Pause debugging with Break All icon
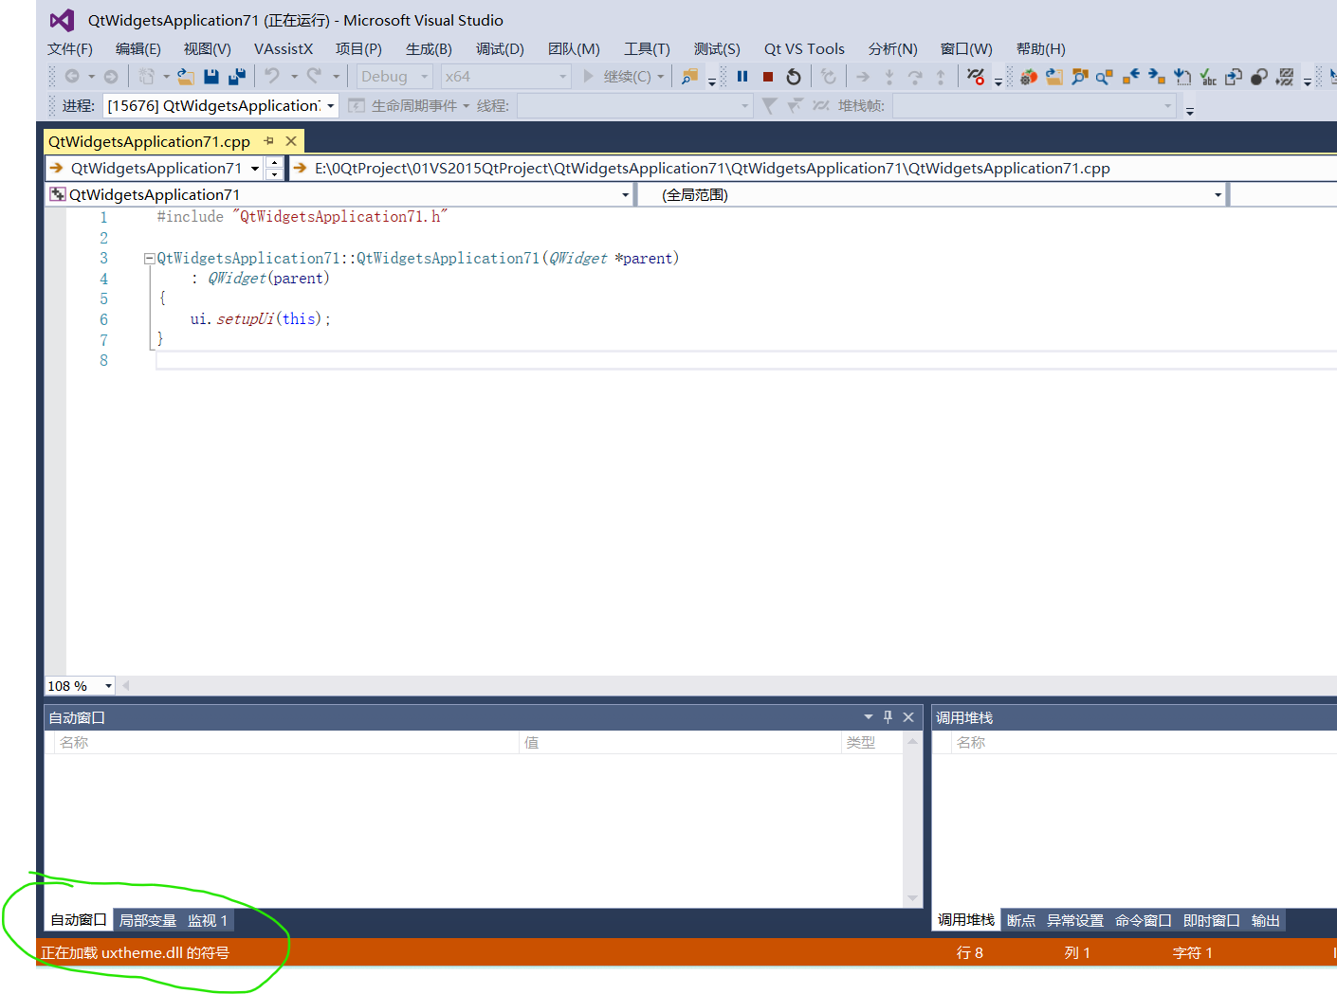Screen dimensions: 1337x994 pyautogui.click(x=742, y=76)
